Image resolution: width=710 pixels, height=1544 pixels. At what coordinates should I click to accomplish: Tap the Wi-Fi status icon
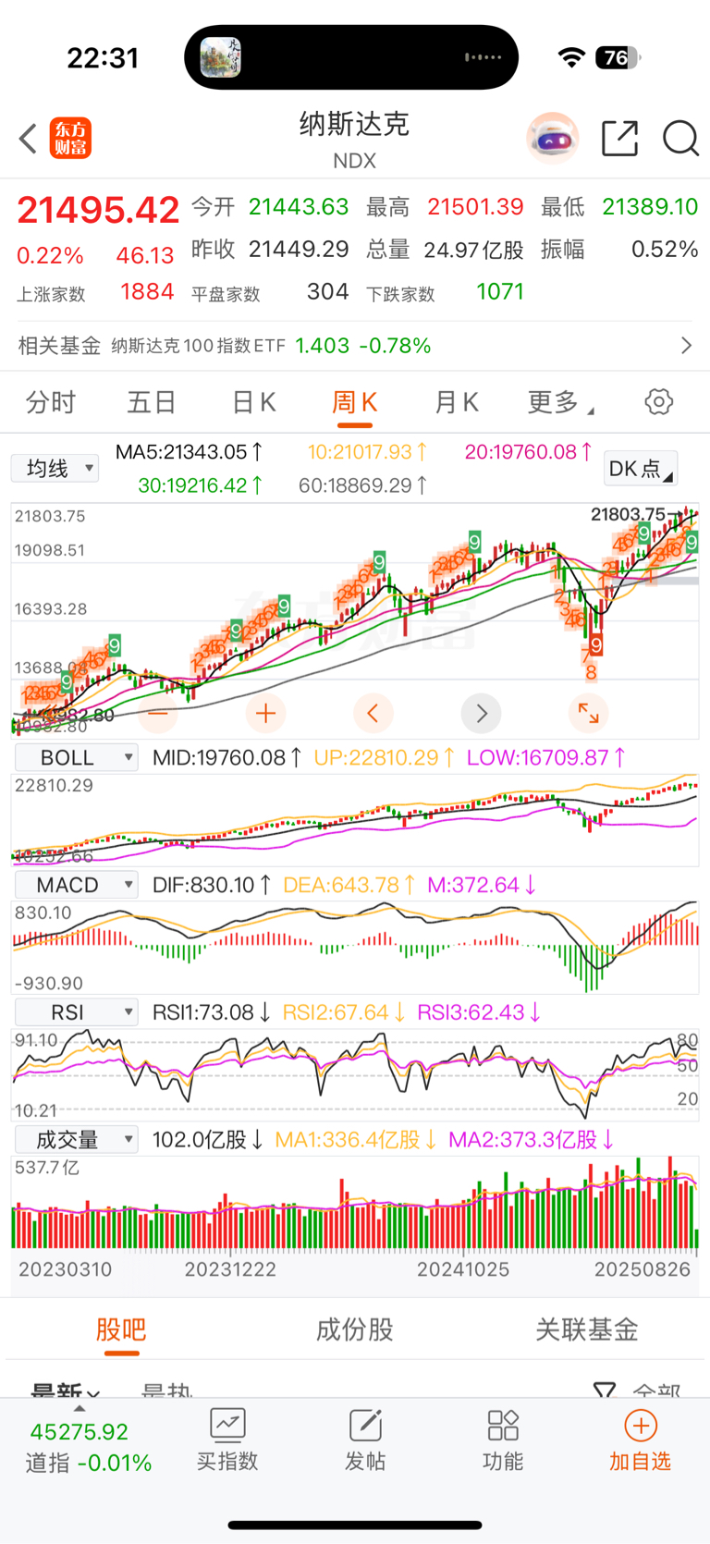click(572, 57)
